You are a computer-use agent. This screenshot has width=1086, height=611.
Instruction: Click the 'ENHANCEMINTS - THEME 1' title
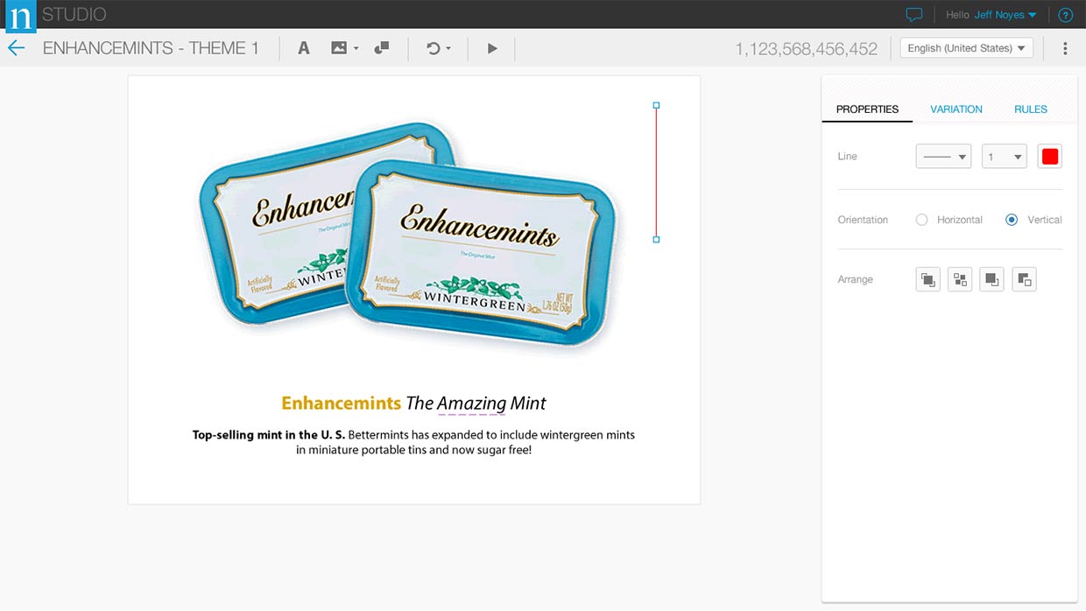151,48
